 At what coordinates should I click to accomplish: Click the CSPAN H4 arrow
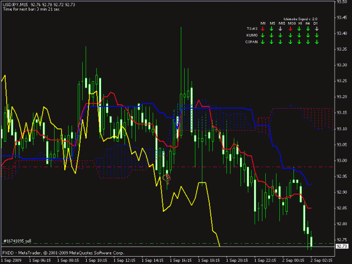click(308, 42)
